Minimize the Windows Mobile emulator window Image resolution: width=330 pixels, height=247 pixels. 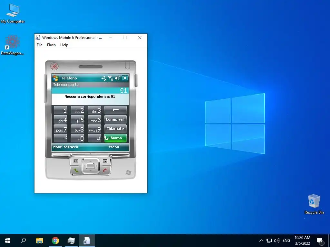pos(111,38)
